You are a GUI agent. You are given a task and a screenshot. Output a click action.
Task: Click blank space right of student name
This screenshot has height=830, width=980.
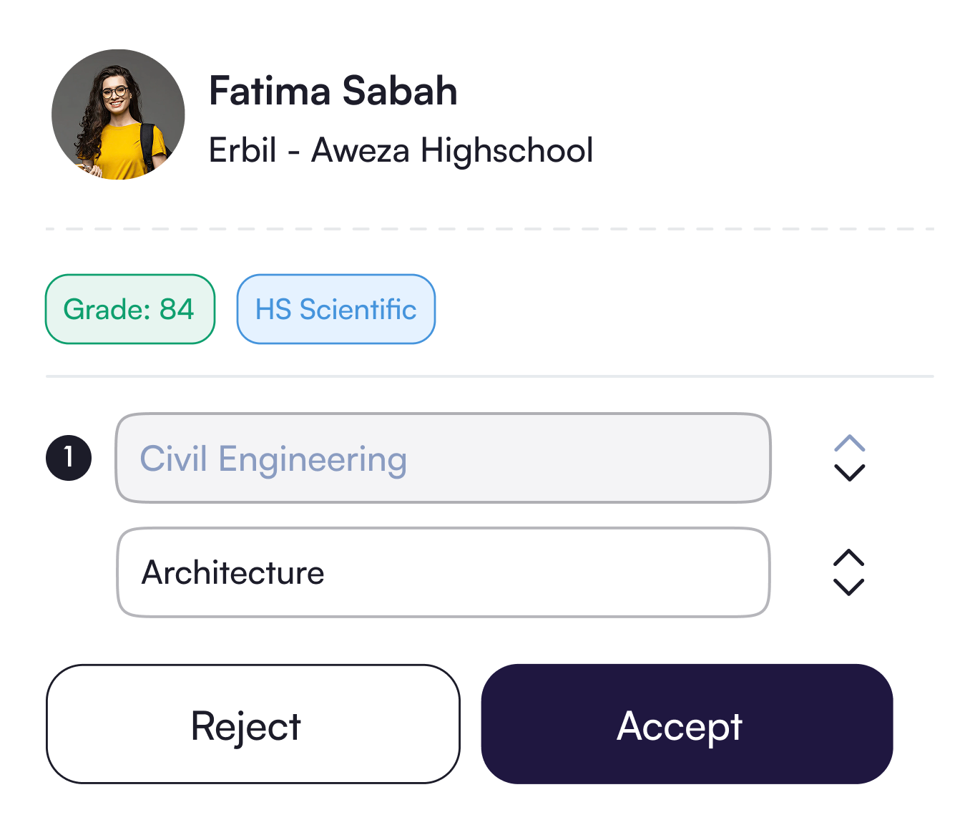pos(715,92)
